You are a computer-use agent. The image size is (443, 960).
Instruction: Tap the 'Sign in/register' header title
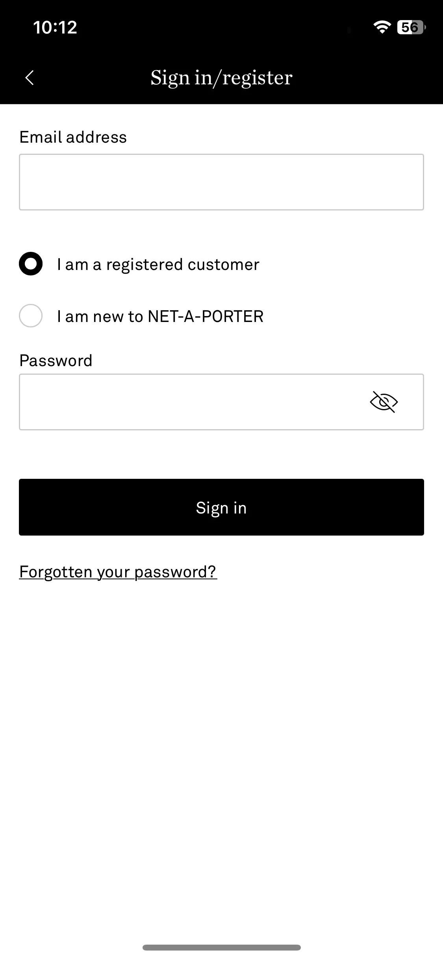point(221,78)
